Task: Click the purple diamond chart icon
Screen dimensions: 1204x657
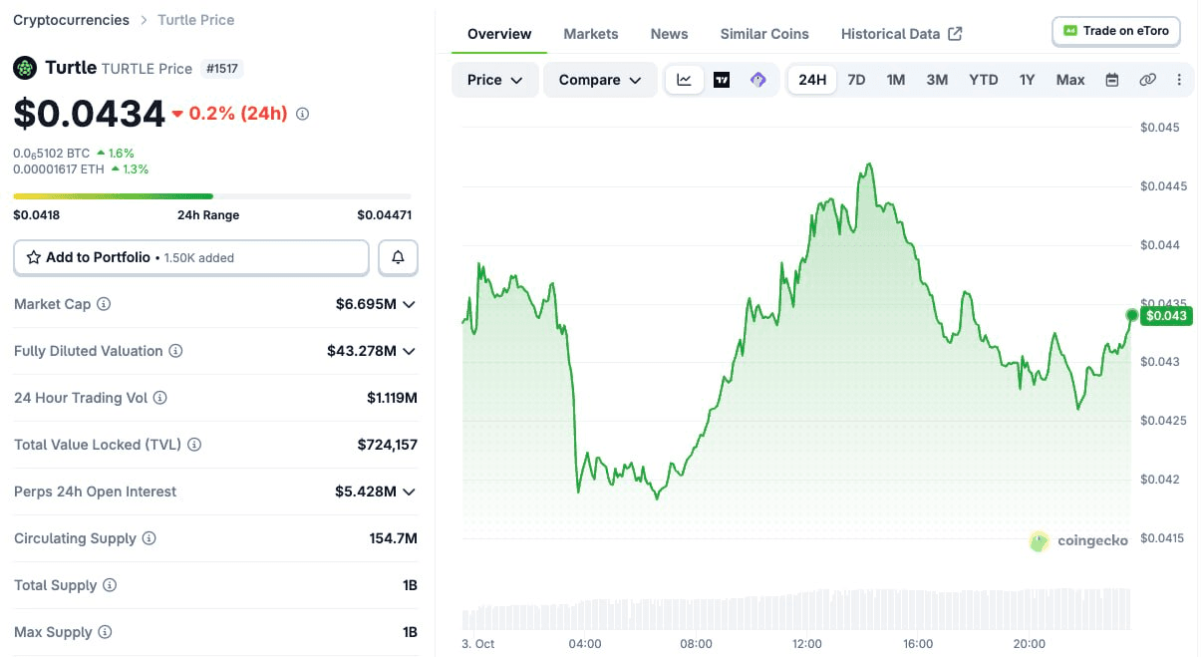Action: tap(758, 80)
